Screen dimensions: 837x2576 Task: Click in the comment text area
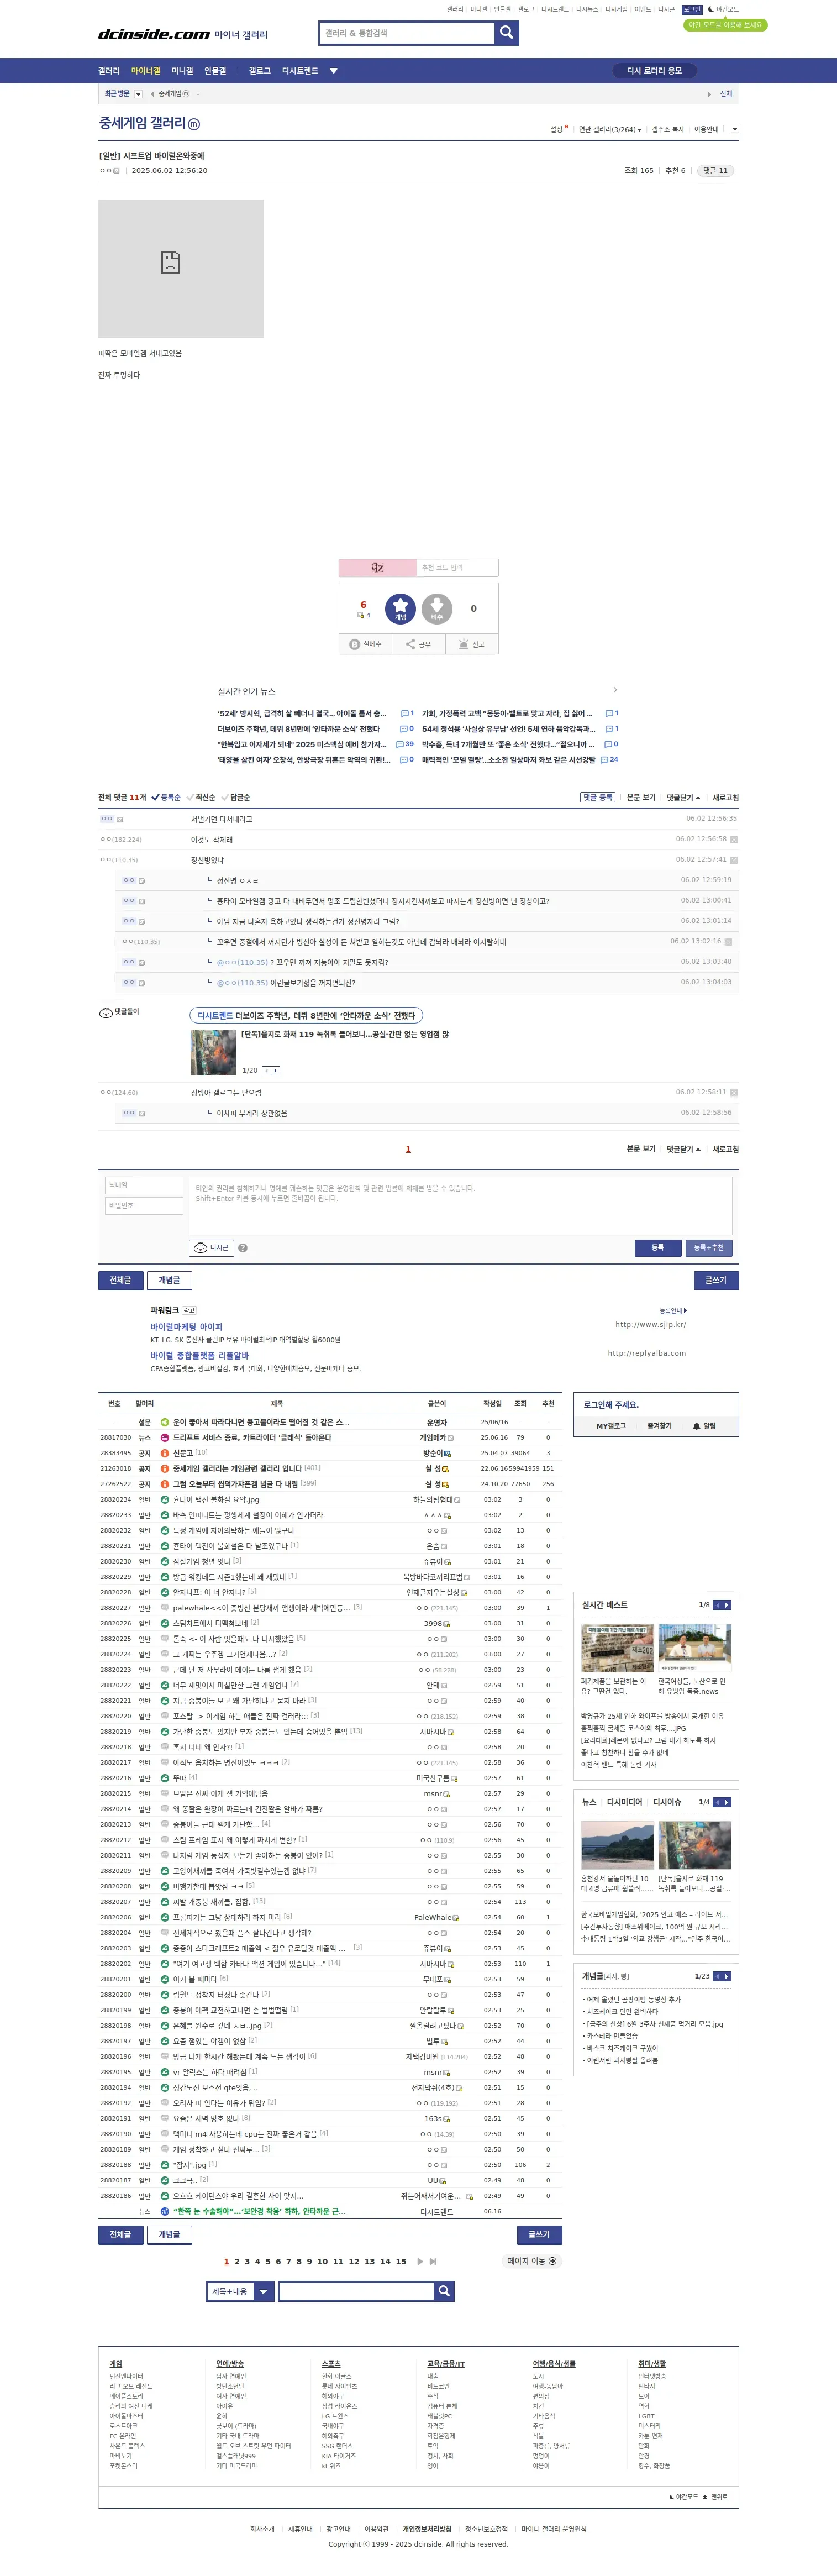click(461, 1205)
